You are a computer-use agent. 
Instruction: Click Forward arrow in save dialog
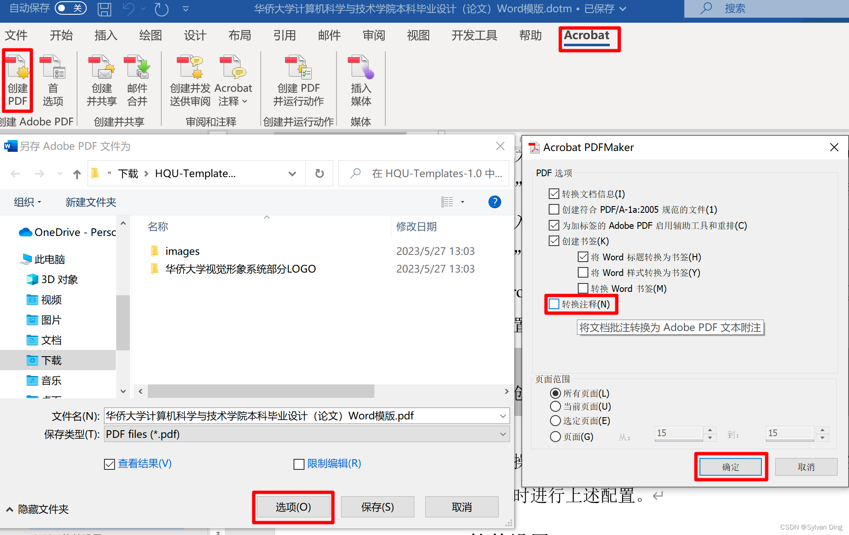[x=40, y=174]
